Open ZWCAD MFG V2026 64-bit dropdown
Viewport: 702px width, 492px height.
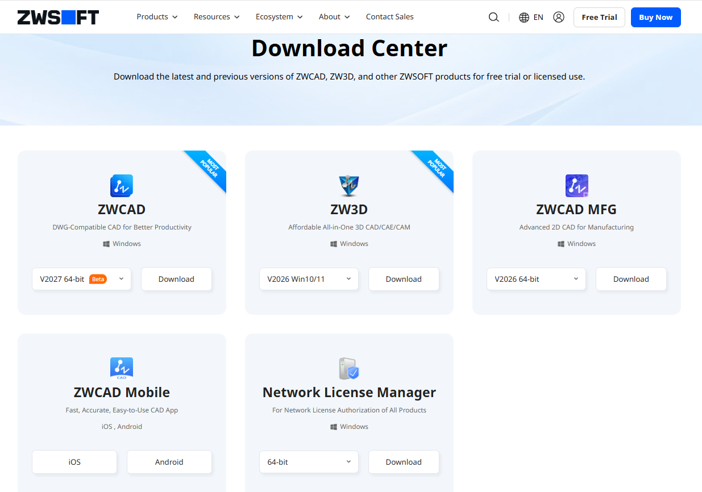point(537,279)
